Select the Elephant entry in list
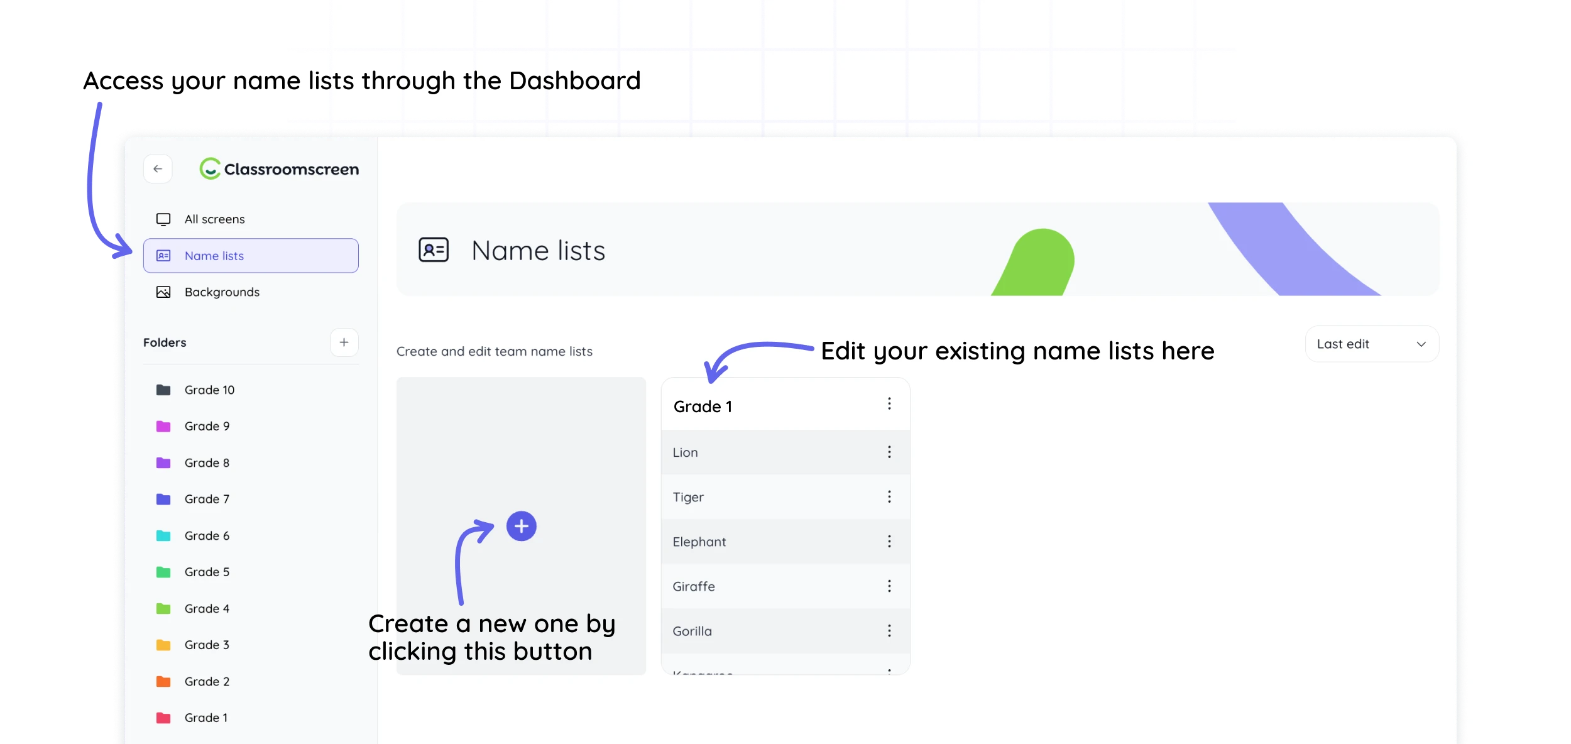The height and width of the screenshot is (744, 1571). 699,542
